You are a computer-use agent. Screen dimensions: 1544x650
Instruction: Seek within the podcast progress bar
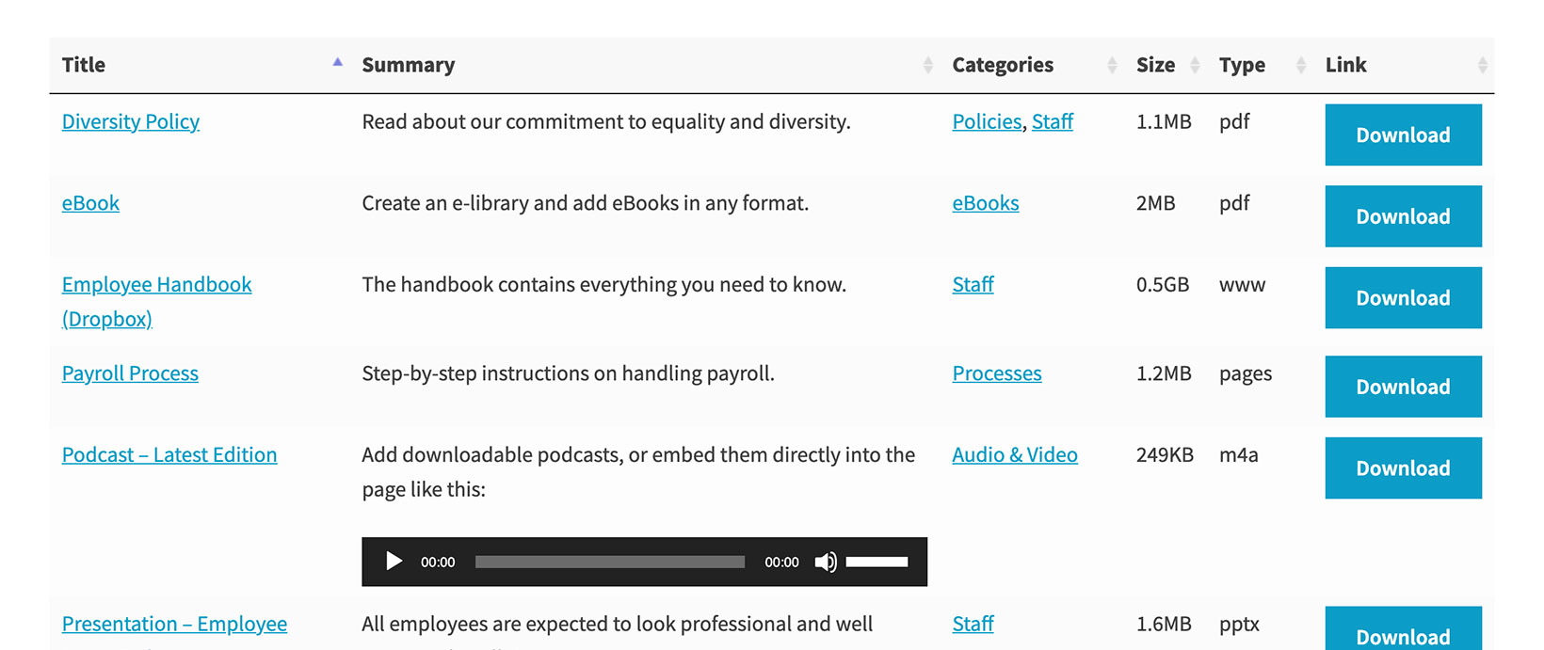click(x=609, y=562)
